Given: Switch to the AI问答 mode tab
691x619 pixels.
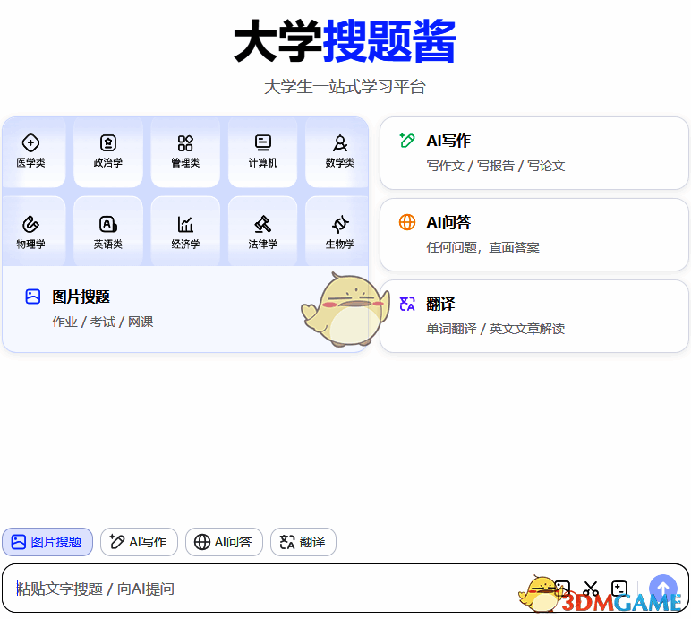Looking at the screenshot, I should point(224,542).
